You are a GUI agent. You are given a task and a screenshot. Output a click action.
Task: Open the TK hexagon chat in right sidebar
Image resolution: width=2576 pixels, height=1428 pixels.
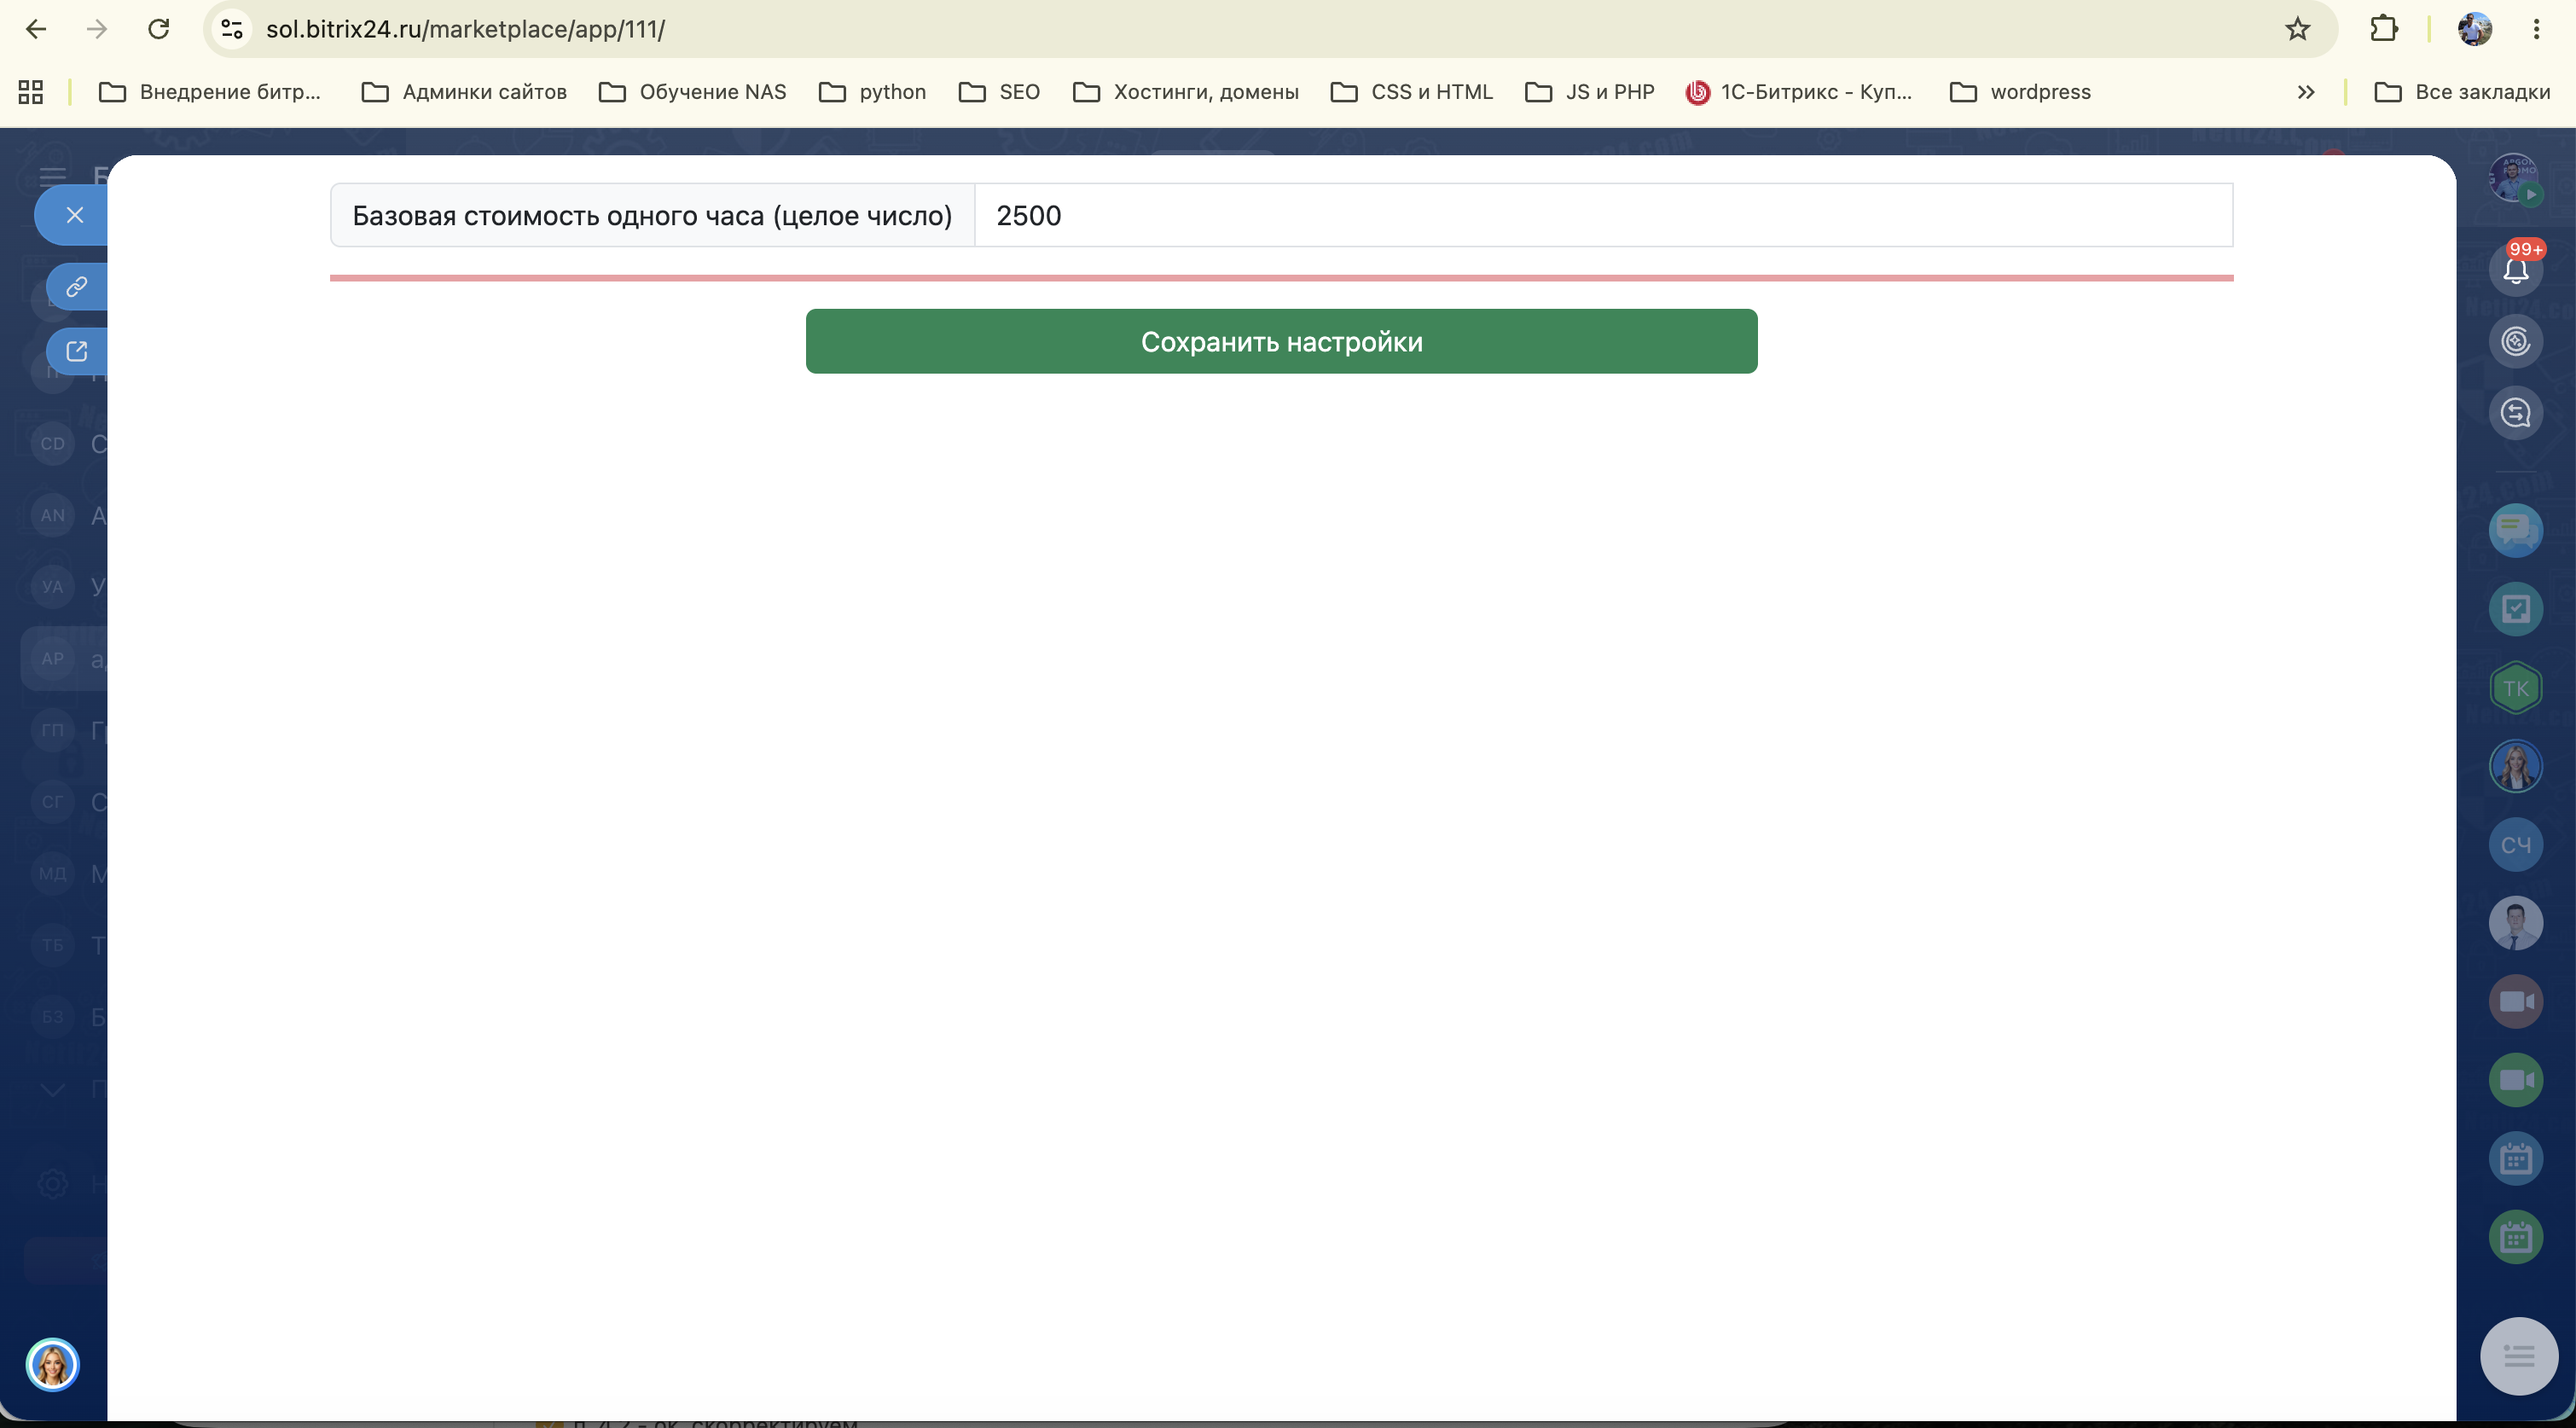(2515, 688)
